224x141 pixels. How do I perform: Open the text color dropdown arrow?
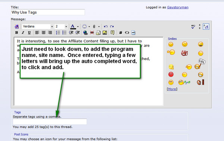tap(78, 26)
